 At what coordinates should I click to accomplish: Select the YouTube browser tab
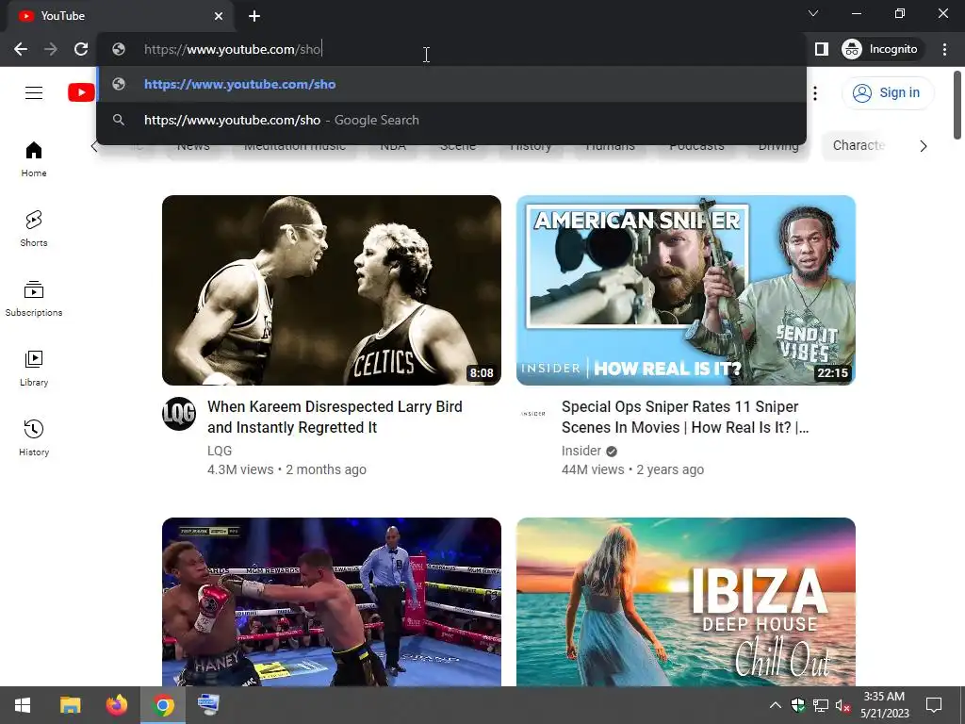[x=121, y=16]
